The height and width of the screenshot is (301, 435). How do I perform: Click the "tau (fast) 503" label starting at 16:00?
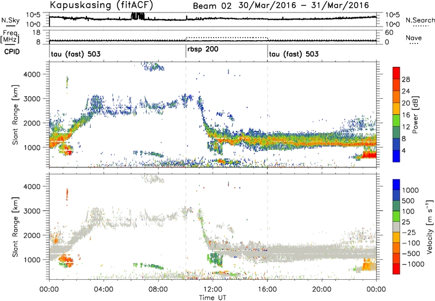click(294, 54)
